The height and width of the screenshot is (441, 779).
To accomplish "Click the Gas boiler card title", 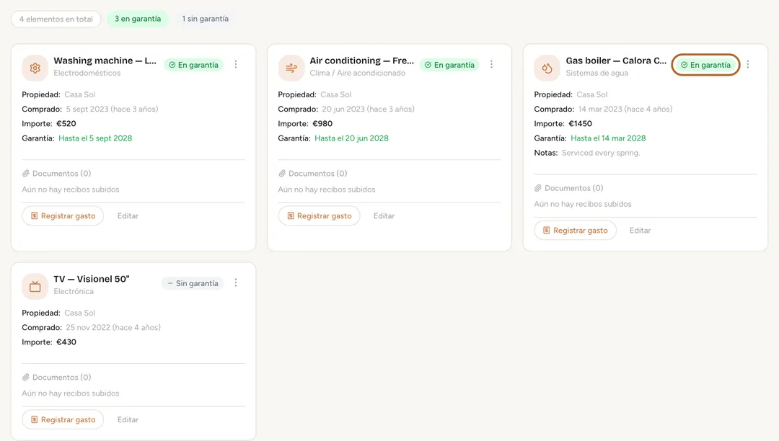I will point(616,61).
